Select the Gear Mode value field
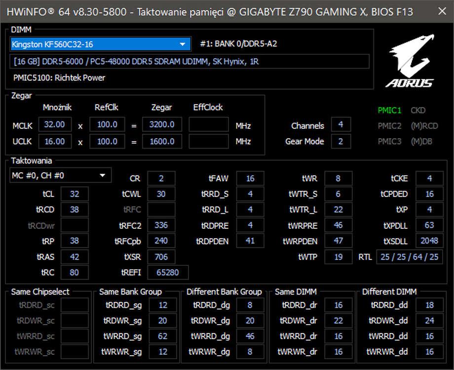 [340, 141]
